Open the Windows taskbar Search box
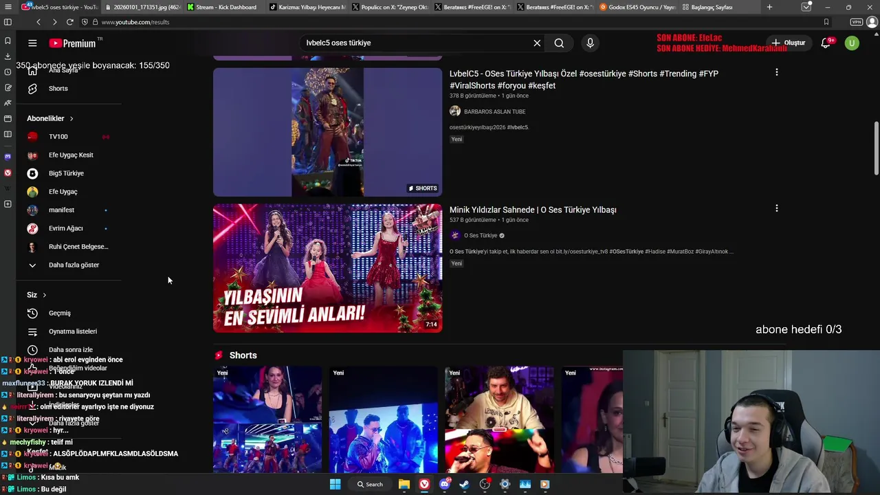The image size is (880, 495). pyautogui.click(x=370, y=484)
